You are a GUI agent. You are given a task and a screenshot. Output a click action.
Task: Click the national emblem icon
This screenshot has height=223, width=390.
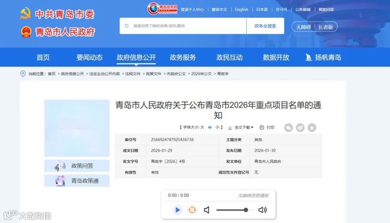[26, 32]
